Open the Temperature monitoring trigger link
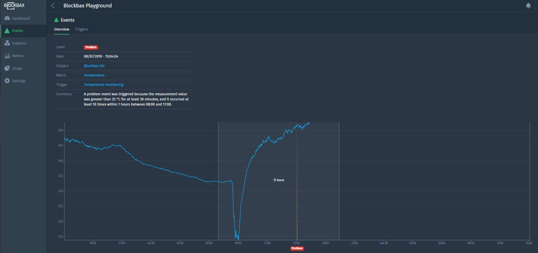 [x=103, y=84]
